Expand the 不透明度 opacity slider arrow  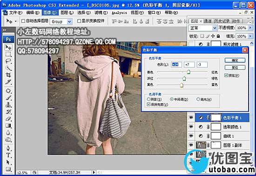click(250, 28)
